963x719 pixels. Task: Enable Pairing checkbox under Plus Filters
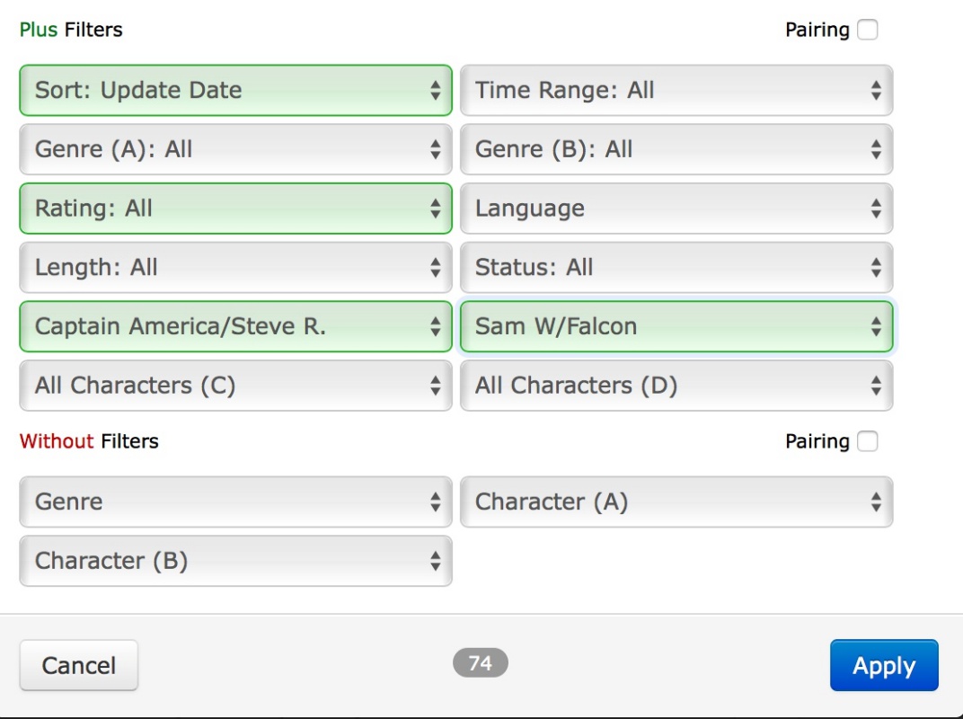867,30
